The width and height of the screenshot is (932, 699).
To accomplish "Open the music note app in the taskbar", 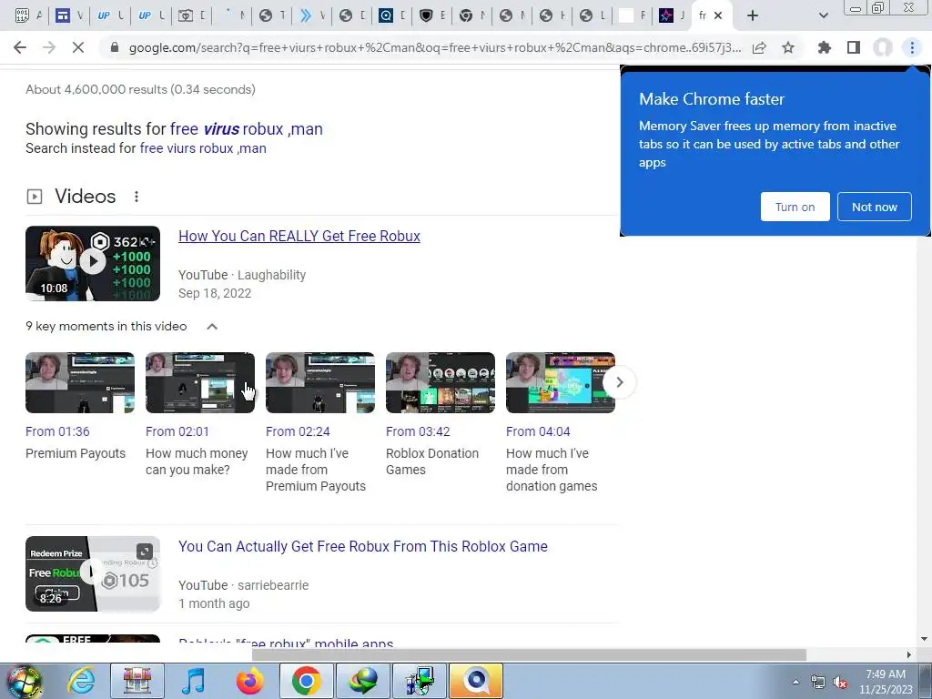I will 193,681.
